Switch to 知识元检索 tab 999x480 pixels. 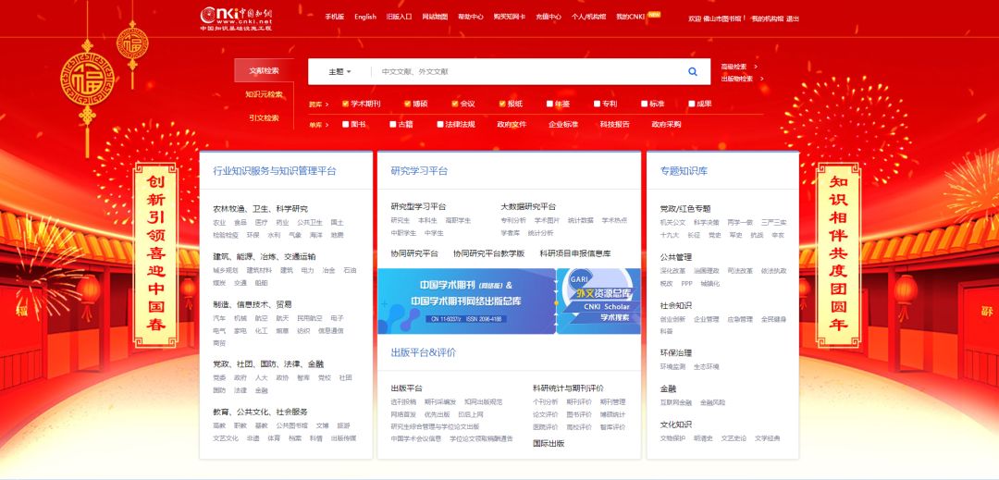tap(264, 94)
